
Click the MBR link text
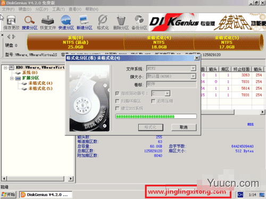point(251,124)
